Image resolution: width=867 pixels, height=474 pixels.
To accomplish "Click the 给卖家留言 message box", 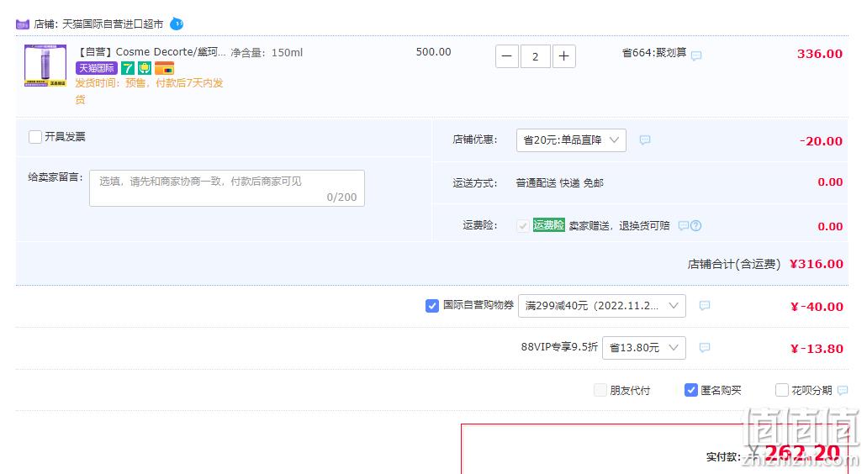I will click(x=227, y=188).
